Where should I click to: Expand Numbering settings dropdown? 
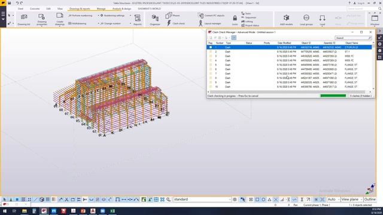click(130, 16)
